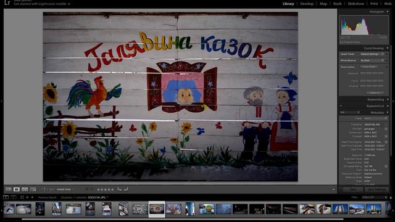
Task: Expand the Keywording panel
Action: pos(388,100)
